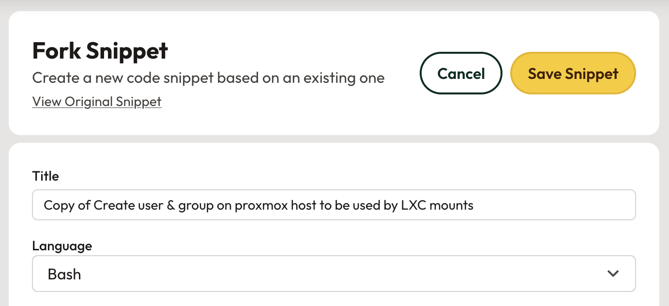
Task: Click "LXC" inside the Title field
Action: (412, 205)
